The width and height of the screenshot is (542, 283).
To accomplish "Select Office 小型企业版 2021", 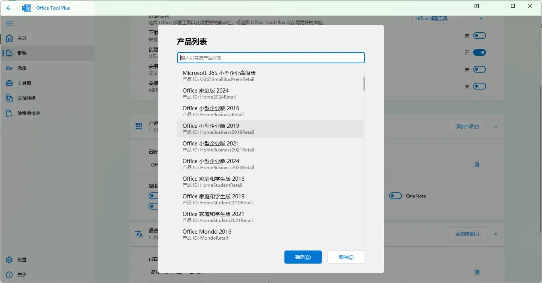I will [270, 146].
